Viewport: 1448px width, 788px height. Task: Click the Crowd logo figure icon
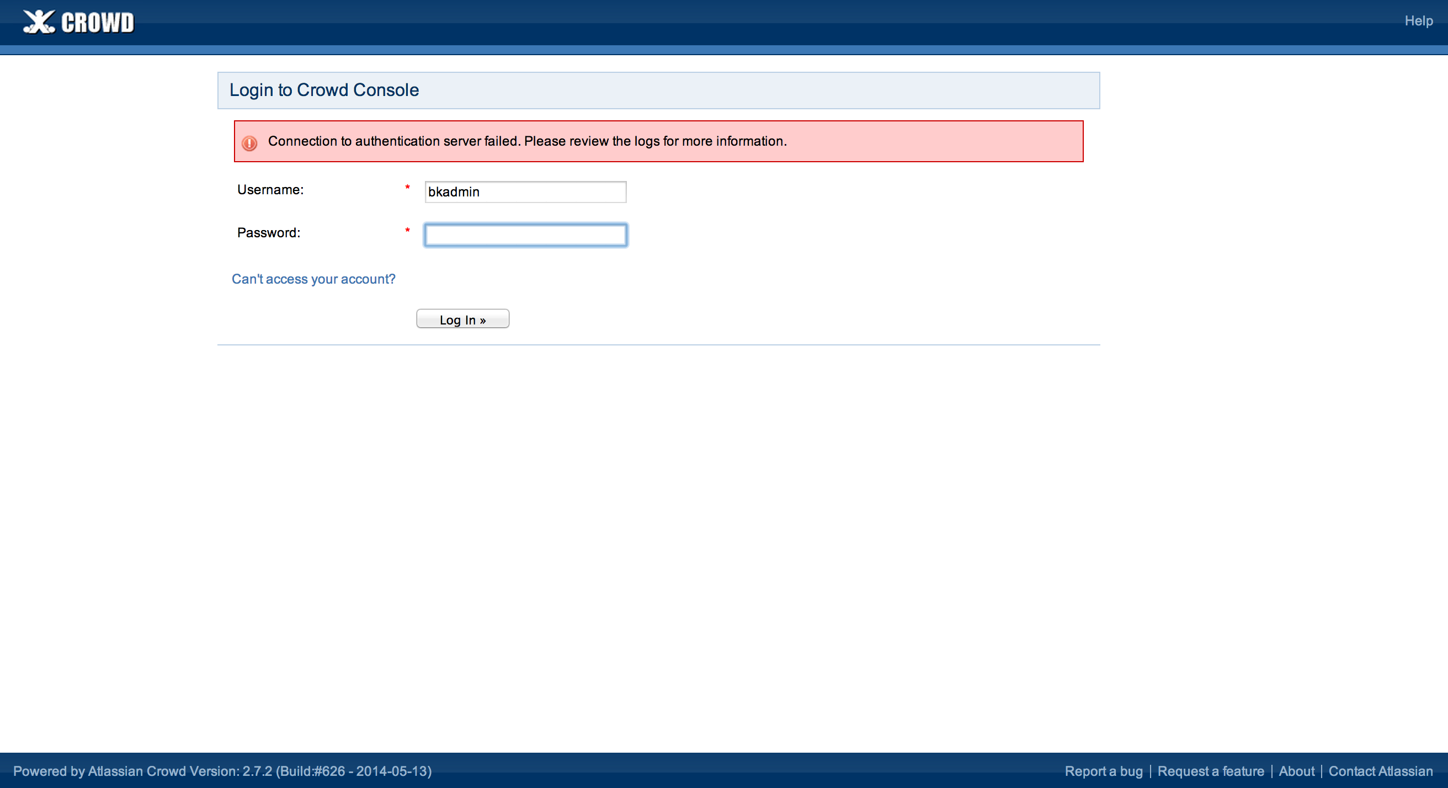pos(38,23)
